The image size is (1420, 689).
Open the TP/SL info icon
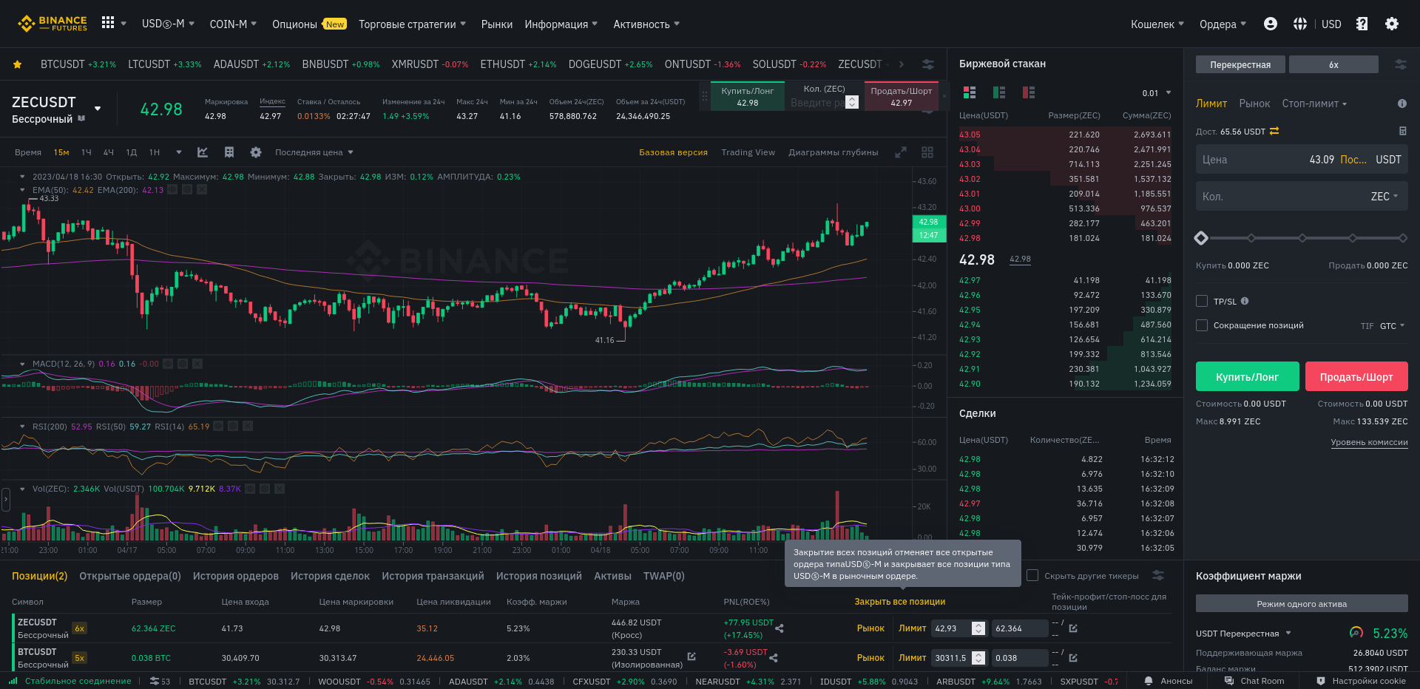pyautogui.click(x=1245, y=301)
